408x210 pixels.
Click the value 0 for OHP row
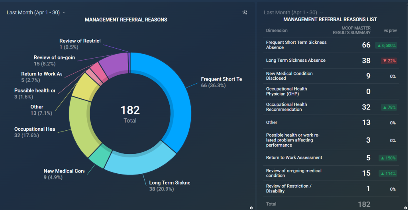coord(368,92)
